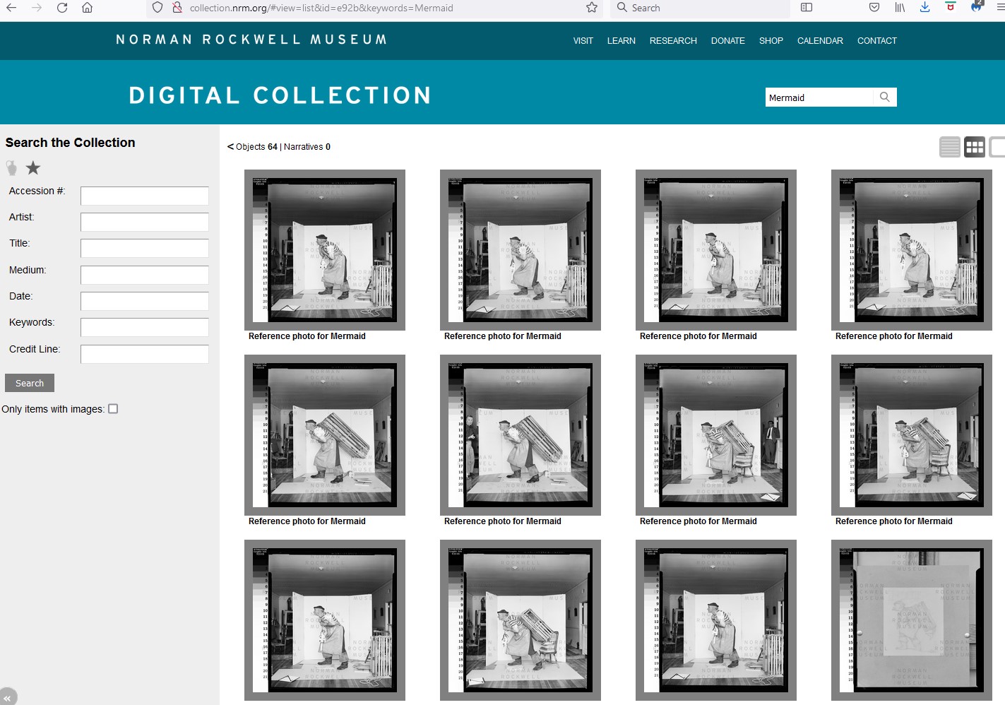Open third row second photo thumbnail
This screenshot has height=705, width=1005.
coord(521,620)
